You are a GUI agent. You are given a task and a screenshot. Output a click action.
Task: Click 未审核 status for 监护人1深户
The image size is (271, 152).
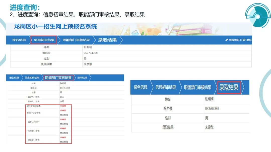pos(63,119)
